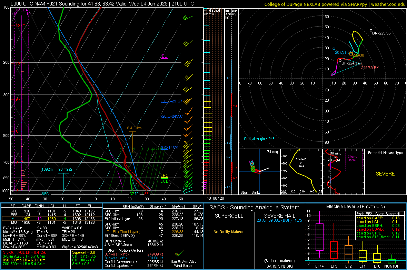Click the 'Supercell = 3.6' composite value
The width and height of the screenshot is (407, 270).
(x=83, y=253)
